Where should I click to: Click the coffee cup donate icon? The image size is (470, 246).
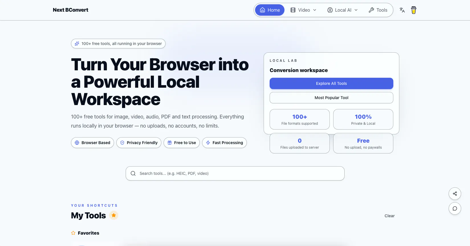coord(414,10)
